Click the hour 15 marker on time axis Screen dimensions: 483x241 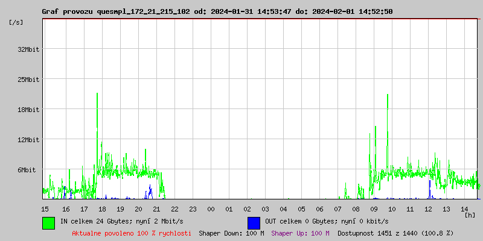[45, 208]
